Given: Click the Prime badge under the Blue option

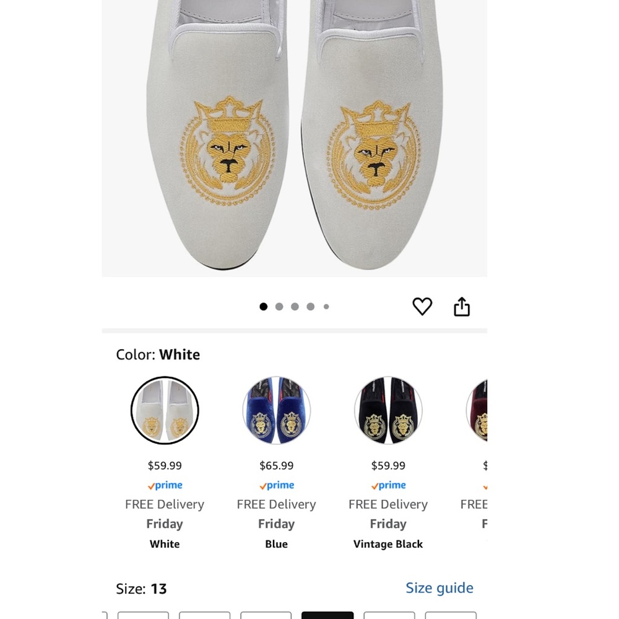Looking at the screenshot, I should (276, 485).
